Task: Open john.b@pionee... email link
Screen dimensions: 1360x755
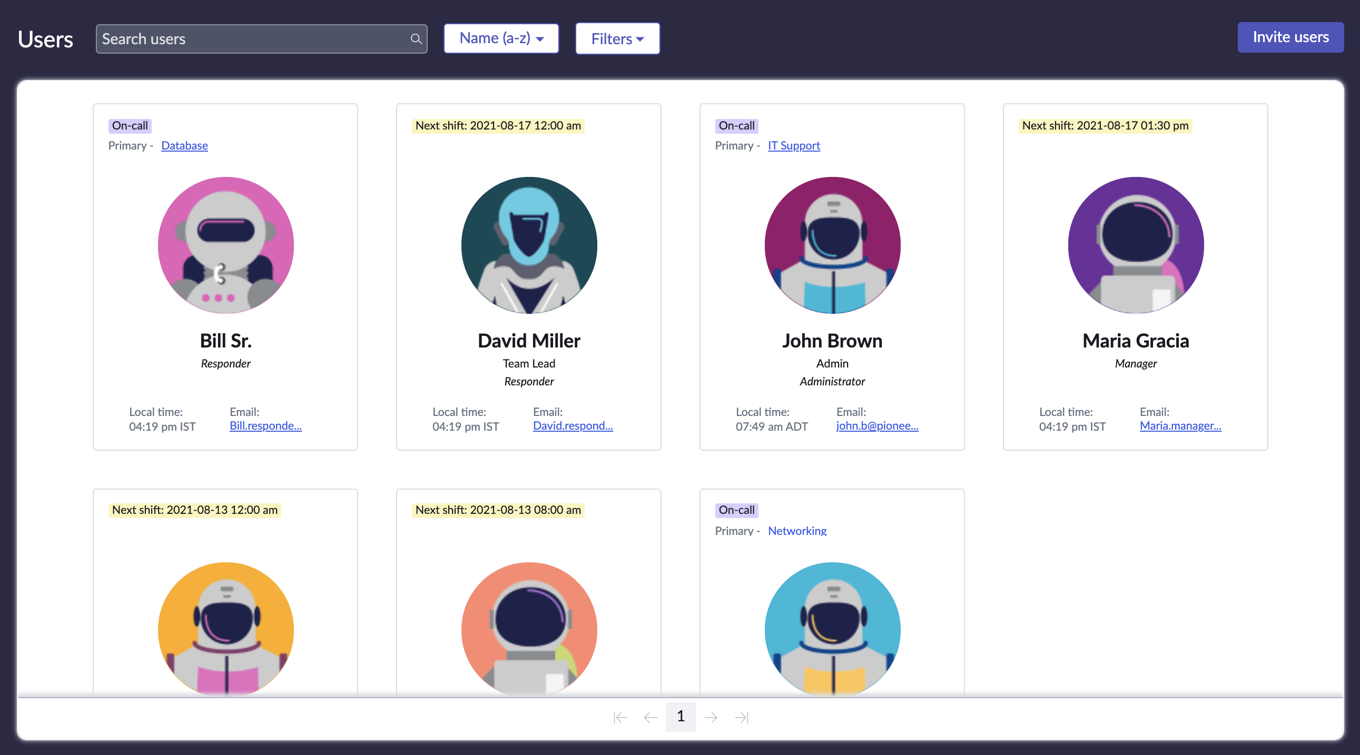Action: tap(877, 426)
